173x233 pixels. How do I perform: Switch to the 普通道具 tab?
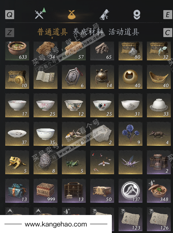(x=53, y=32)
